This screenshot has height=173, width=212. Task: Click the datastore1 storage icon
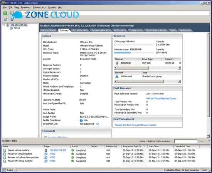point(117,63)
